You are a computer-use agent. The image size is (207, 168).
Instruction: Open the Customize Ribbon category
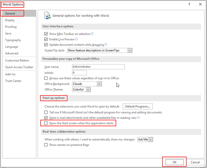(17, 60)
